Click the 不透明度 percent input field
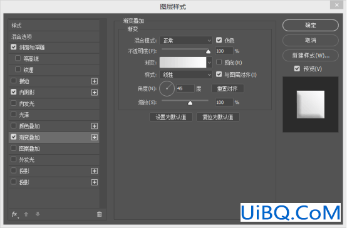This screenshot has width=347, height=228. click(x=224, y=51)
